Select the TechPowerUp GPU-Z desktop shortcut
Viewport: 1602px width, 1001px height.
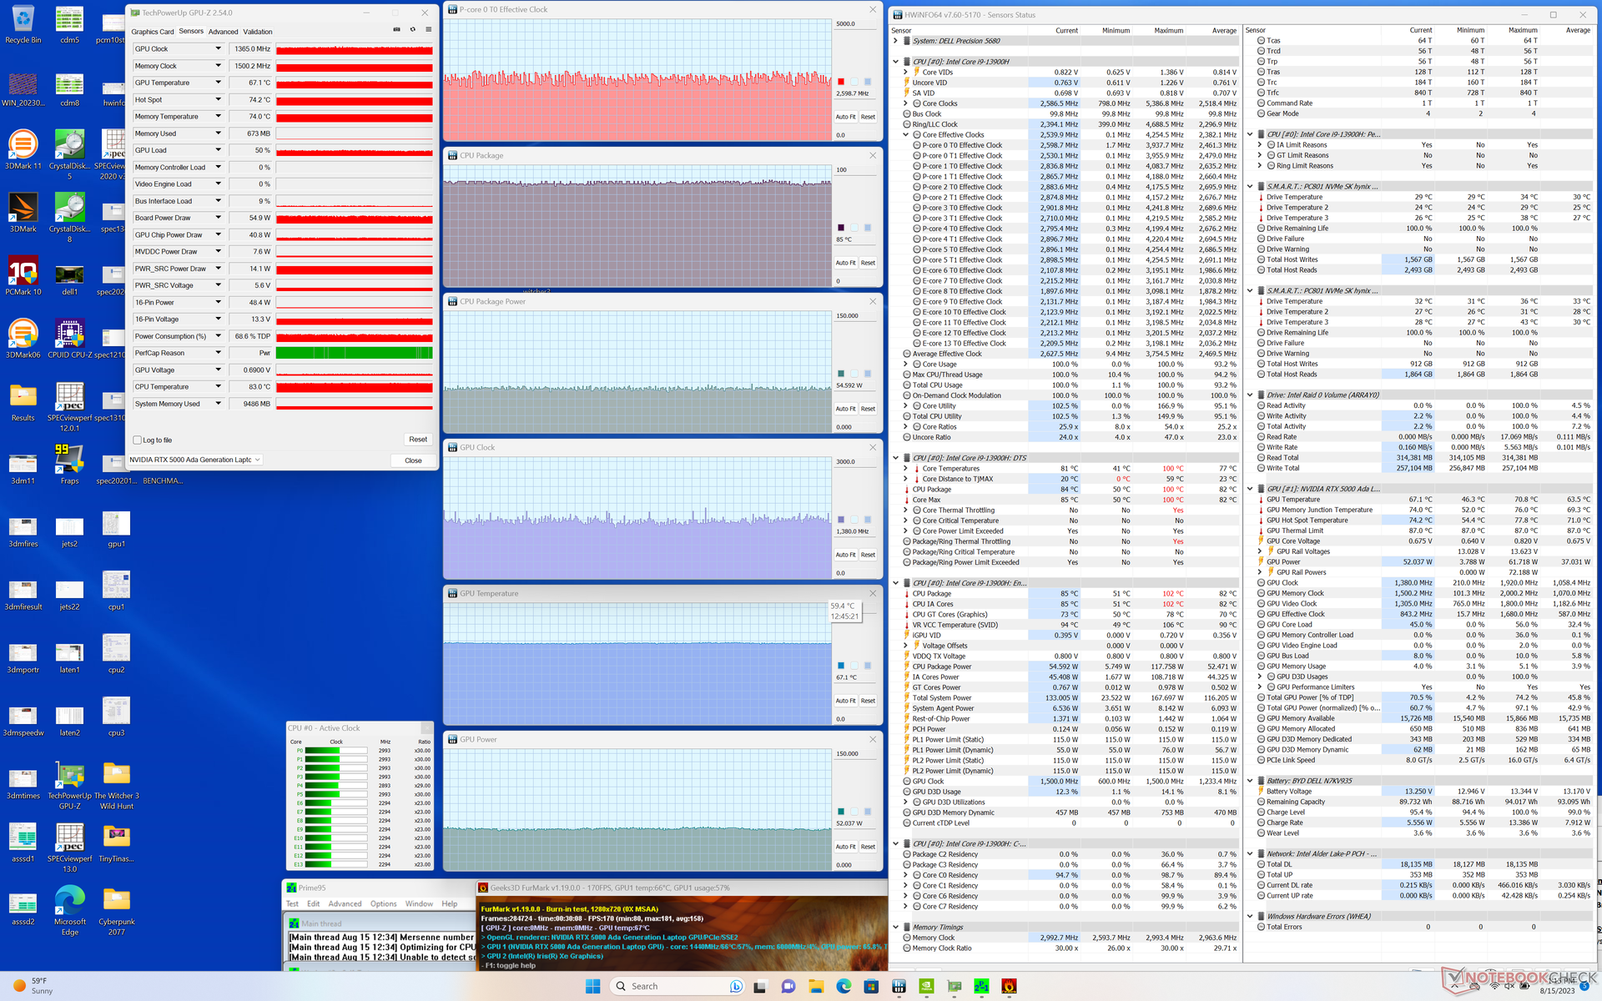[69, 785]
